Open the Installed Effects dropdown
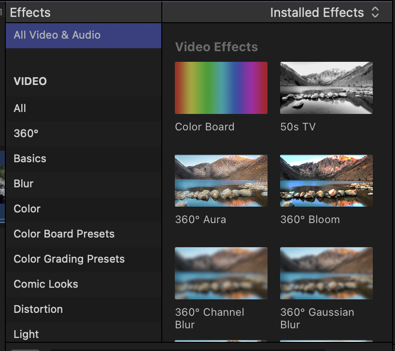The height and width of the screenshot is (351, 395). [x=324, y=13]
